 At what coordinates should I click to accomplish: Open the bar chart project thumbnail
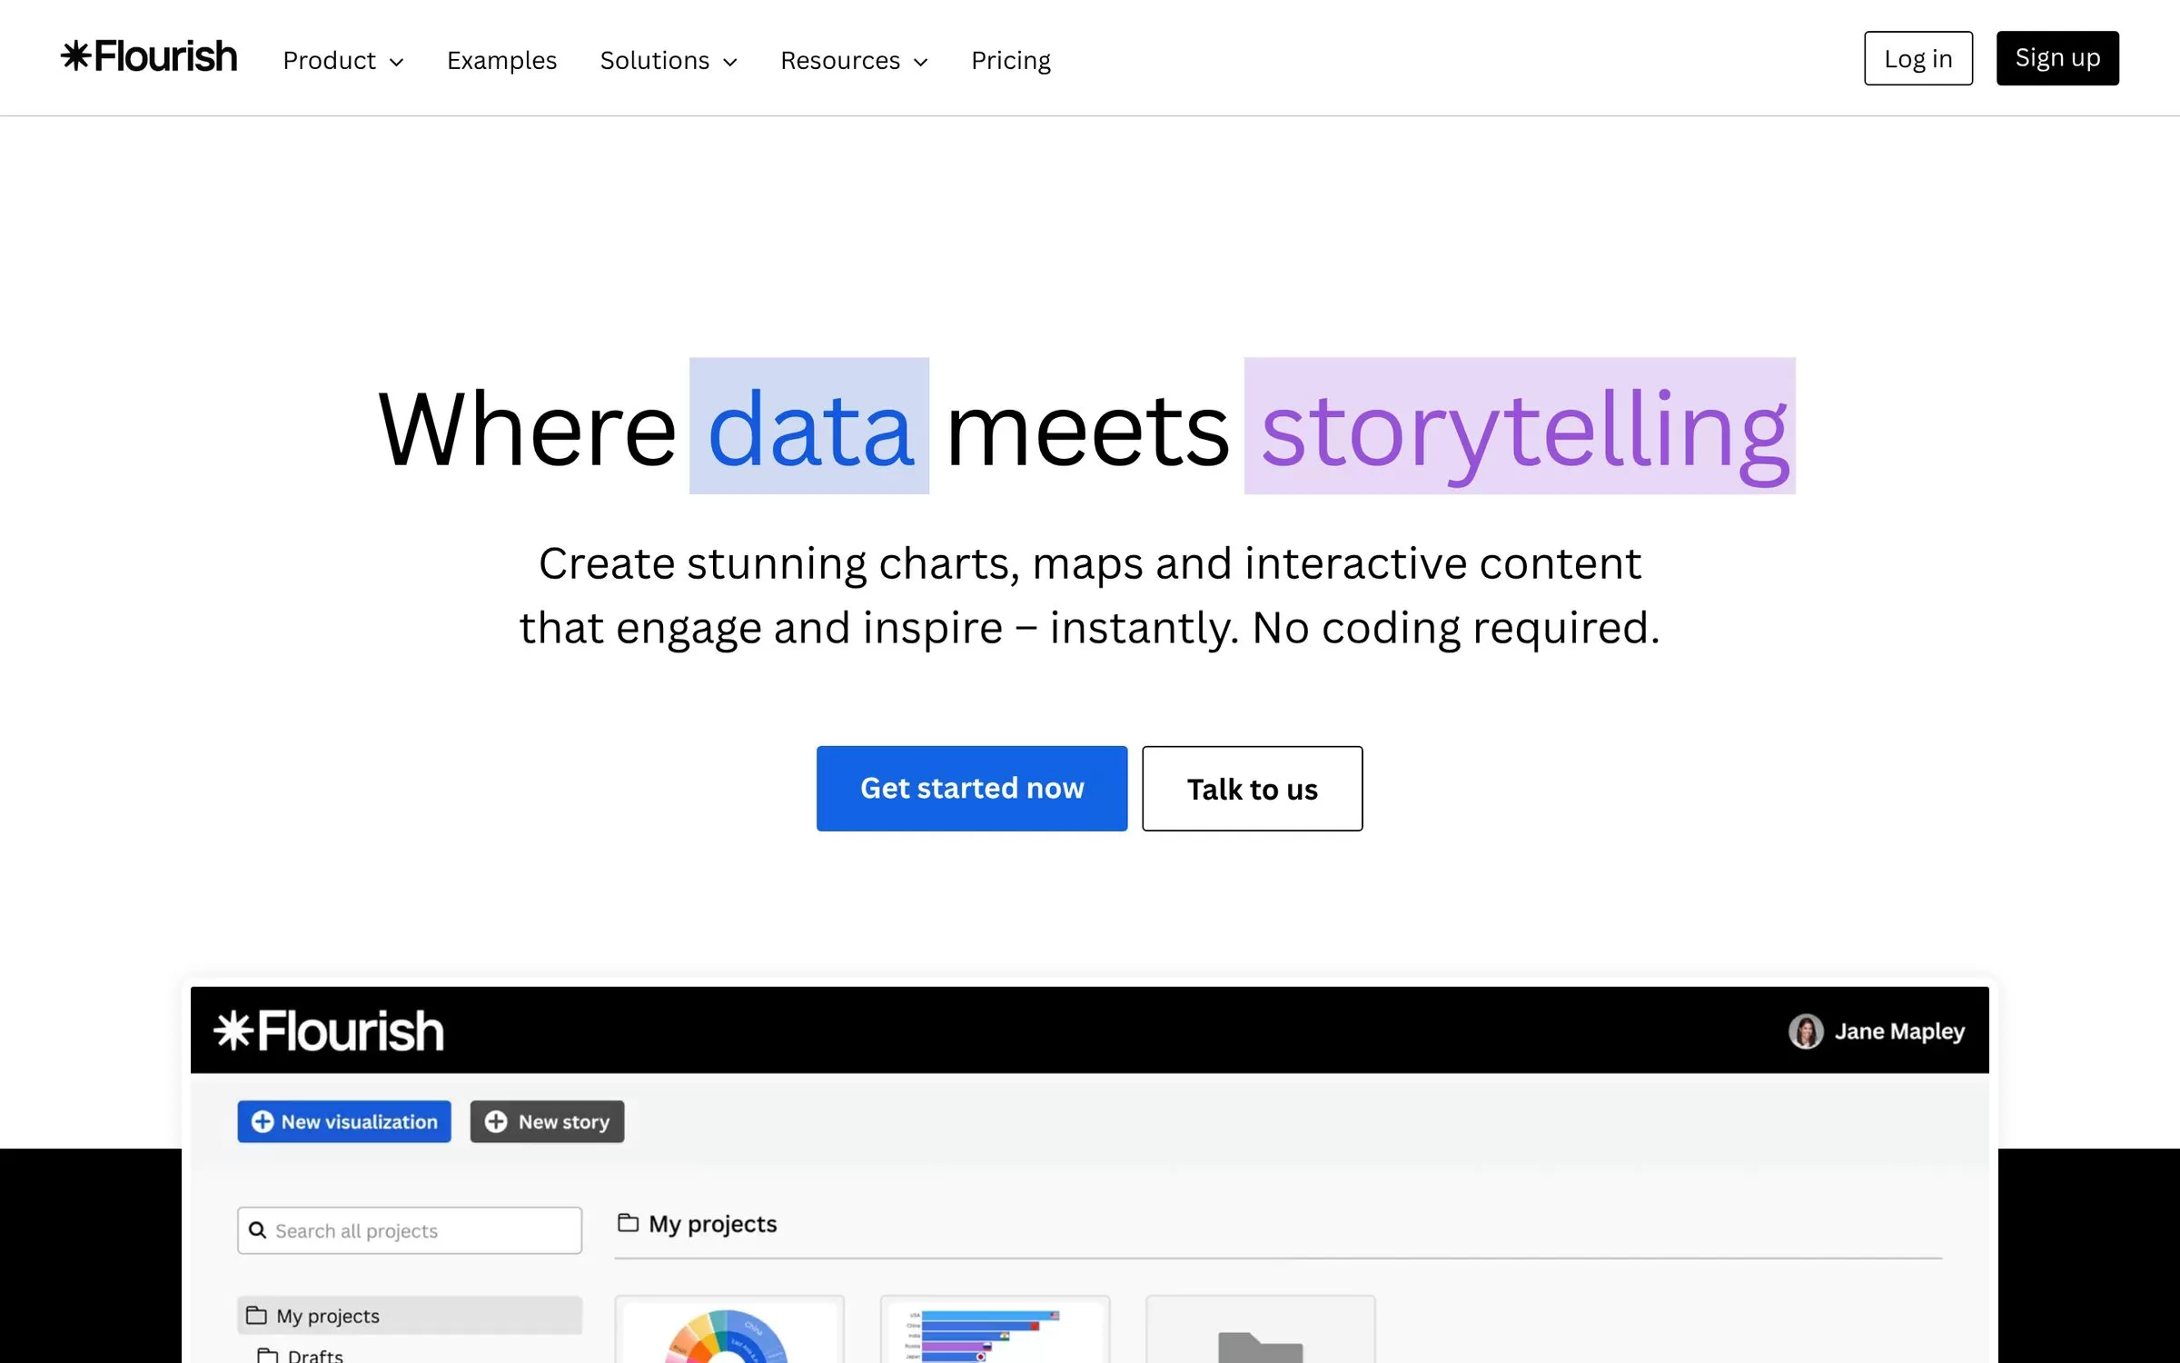coord(995,1330)
